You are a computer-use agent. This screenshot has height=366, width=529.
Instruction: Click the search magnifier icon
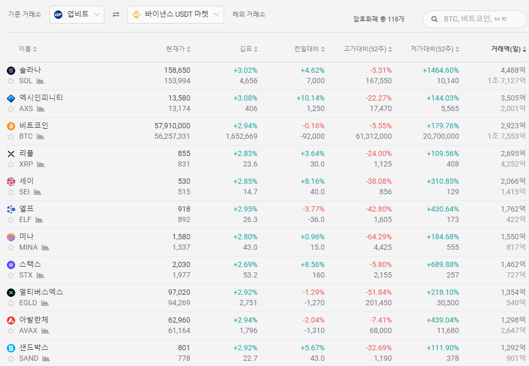pos(435,19)
